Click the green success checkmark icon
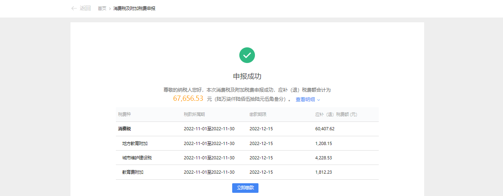The height and width of the screenshot is (196, 503). click(x=247, y=55)
